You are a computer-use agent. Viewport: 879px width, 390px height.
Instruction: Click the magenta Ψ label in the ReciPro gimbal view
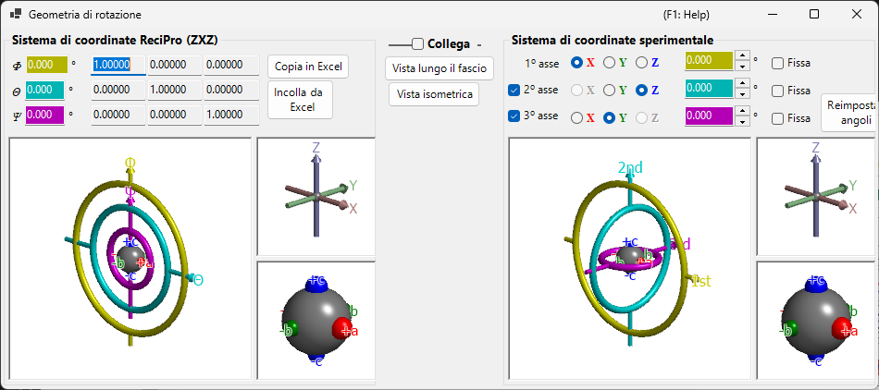coord(130,190)
